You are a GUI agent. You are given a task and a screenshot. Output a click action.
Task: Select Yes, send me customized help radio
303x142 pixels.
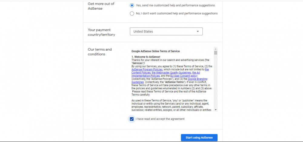coord(132,5)
